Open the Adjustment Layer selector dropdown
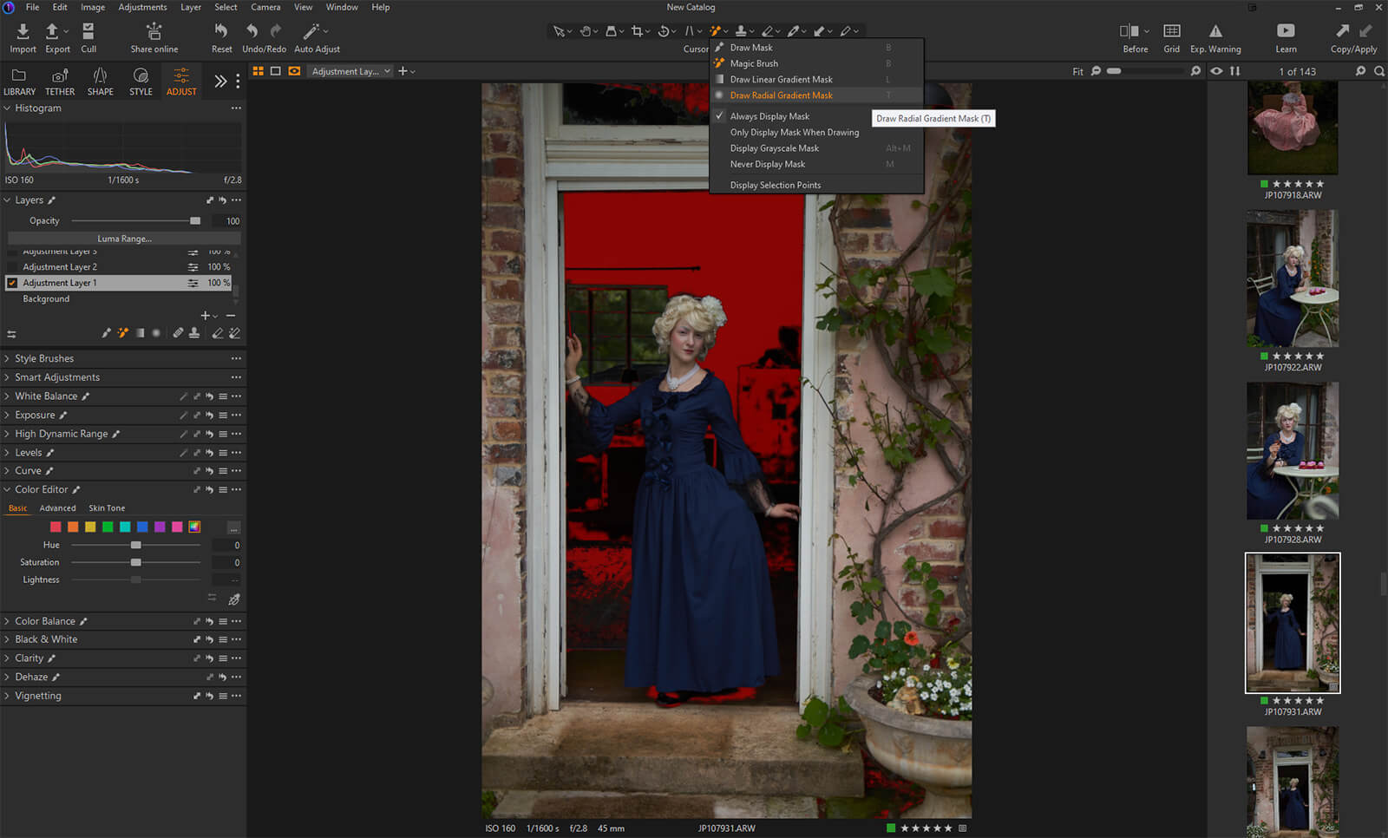The width and height of the screenshot is (1388, 838). tap(351, 71)
